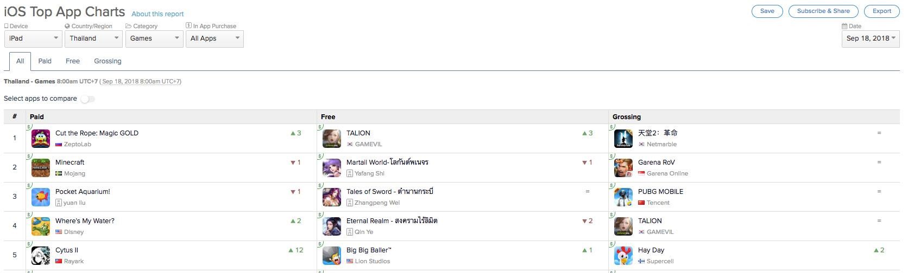Open the Pocket Aquarium! fish icon
This screenshot has width=914, height=273.
[x=41, y=197]
